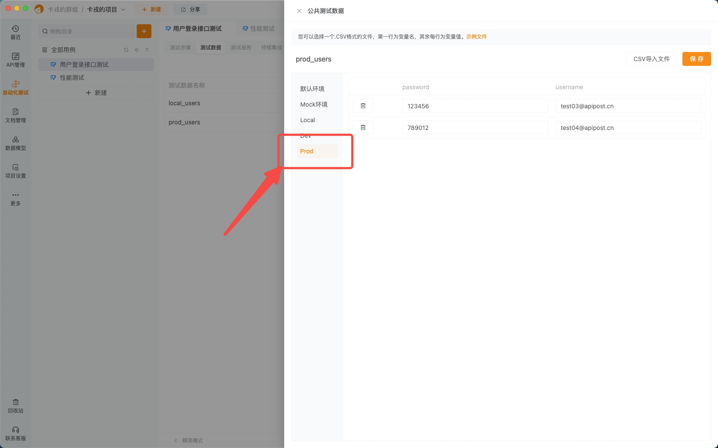Save the test data with 保存
718x448 pixels.
[x=697, y=59]
